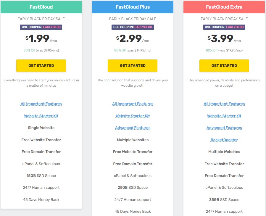The height and width of the screenshot is (216, 266).
Task: Open Website Starter Kit link in FastCloud Plus
Action: tap(133, 116)
